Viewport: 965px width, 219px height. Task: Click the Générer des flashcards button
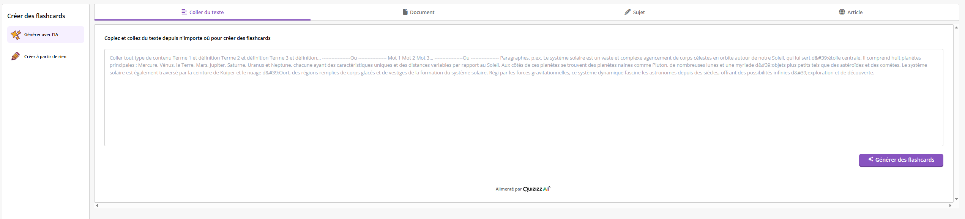pyautogui.click(x=901, y=160)
